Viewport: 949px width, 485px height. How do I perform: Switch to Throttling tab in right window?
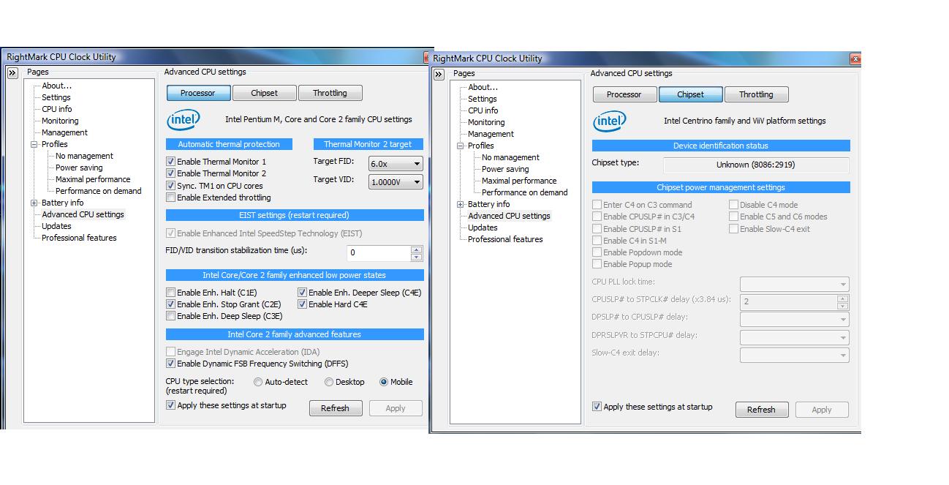756,94
